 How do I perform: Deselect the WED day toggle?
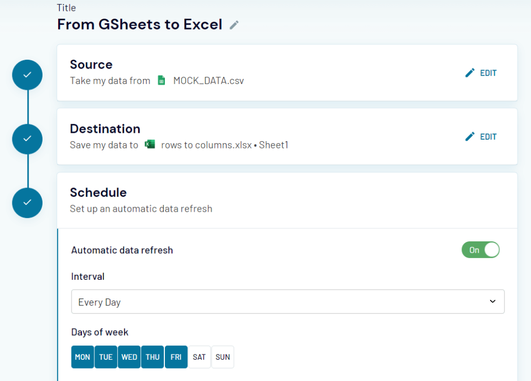pyautogui.click(x=129, y=357)
